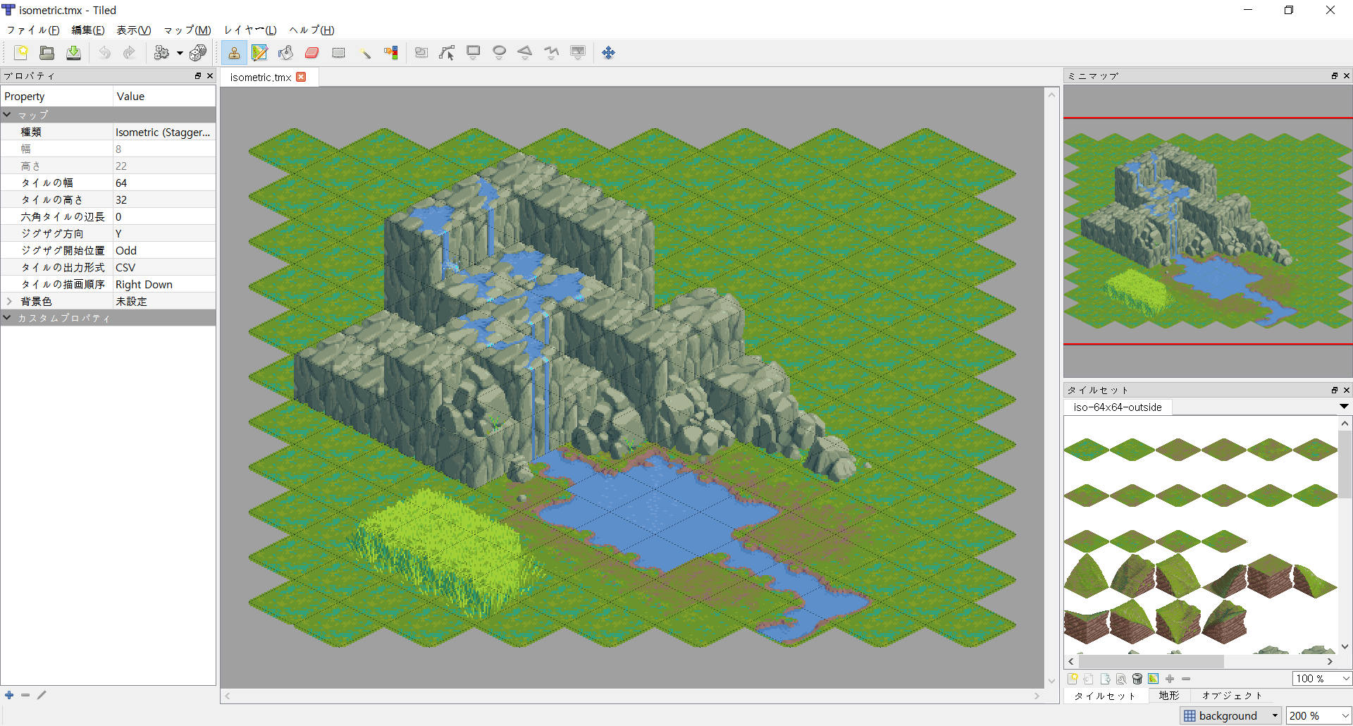Toggle random mode dice icon
This screenshot has height=726, width=1353.
coord(198,53)
